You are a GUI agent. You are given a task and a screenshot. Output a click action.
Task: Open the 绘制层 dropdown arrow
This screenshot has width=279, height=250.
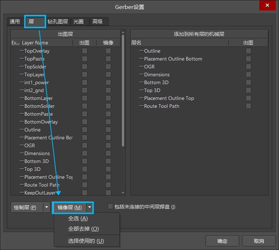coord(47,207)
